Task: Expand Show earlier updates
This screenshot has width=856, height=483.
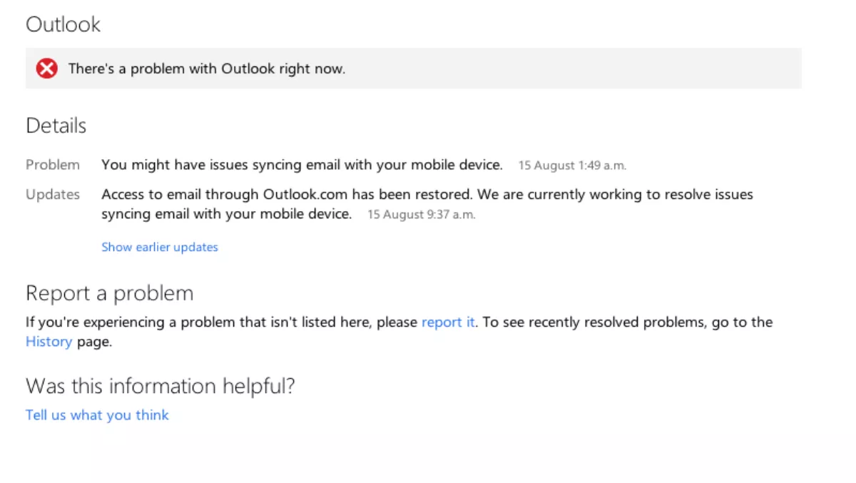Action: pos(160,247)
